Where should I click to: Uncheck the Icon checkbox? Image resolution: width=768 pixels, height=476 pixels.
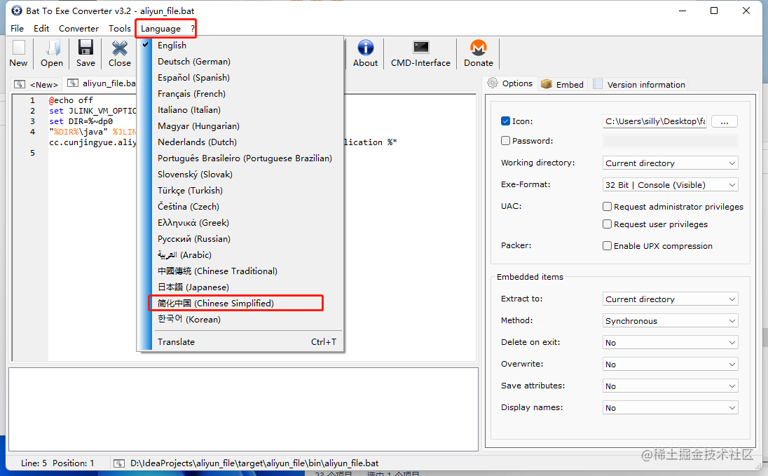(x=505, y=121)
